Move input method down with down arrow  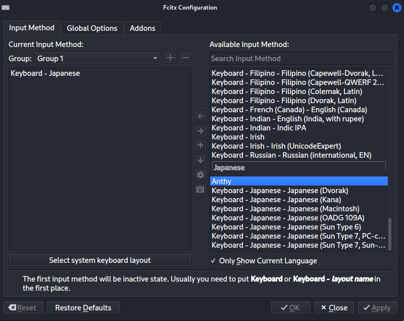(200, 161)
